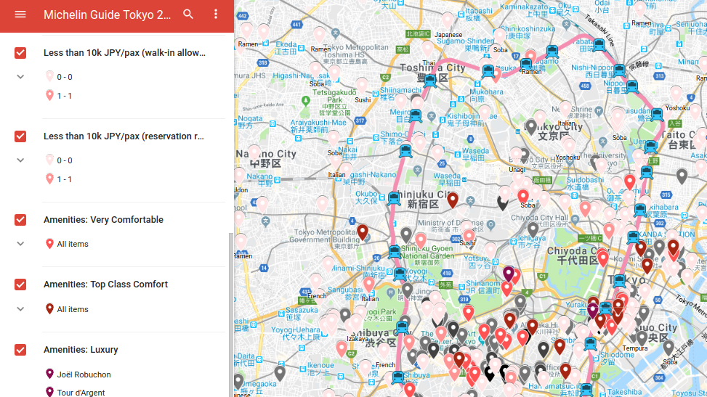
Task: Click the Tokyo Metropolitan HS school icon
Action: coord(335,33)
